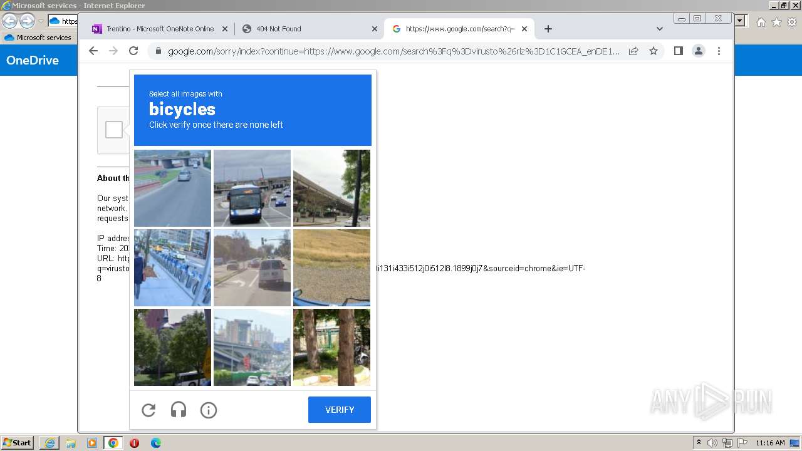Open the Chrome side panel

tap(679, 51)
